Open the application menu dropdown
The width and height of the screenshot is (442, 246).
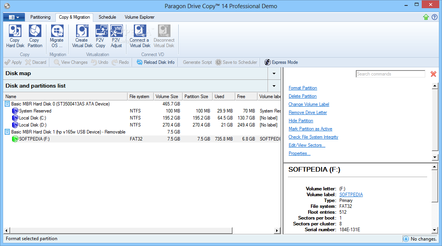click(14, 17)
